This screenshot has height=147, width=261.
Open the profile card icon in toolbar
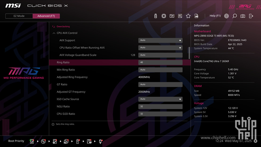pos(172,16)
